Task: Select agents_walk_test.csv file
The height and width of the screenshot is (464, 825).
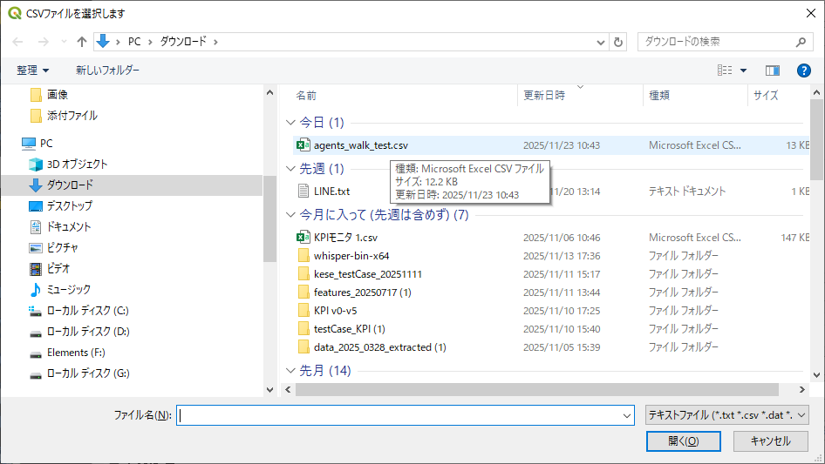Action: tap(360, 145)
